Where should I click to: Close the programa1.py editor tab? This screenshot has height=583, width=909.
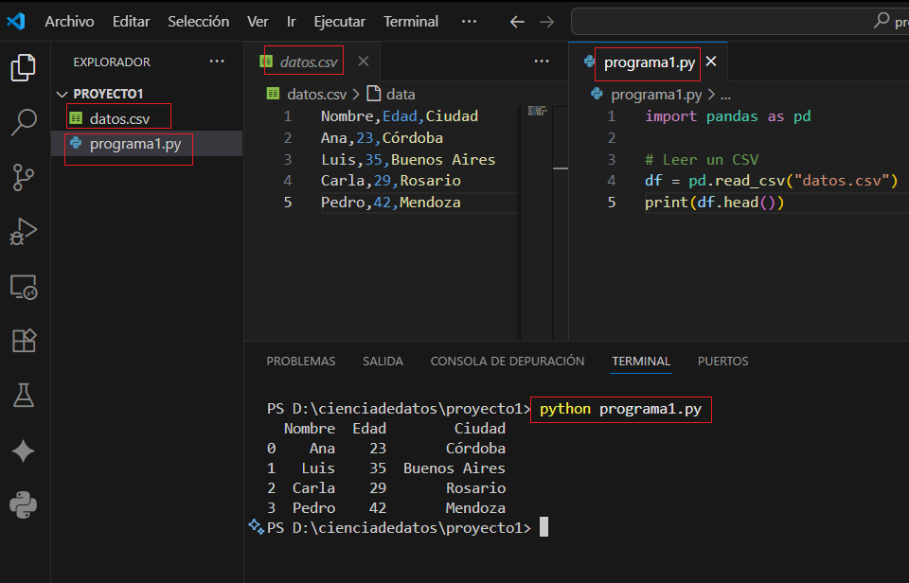712,62
